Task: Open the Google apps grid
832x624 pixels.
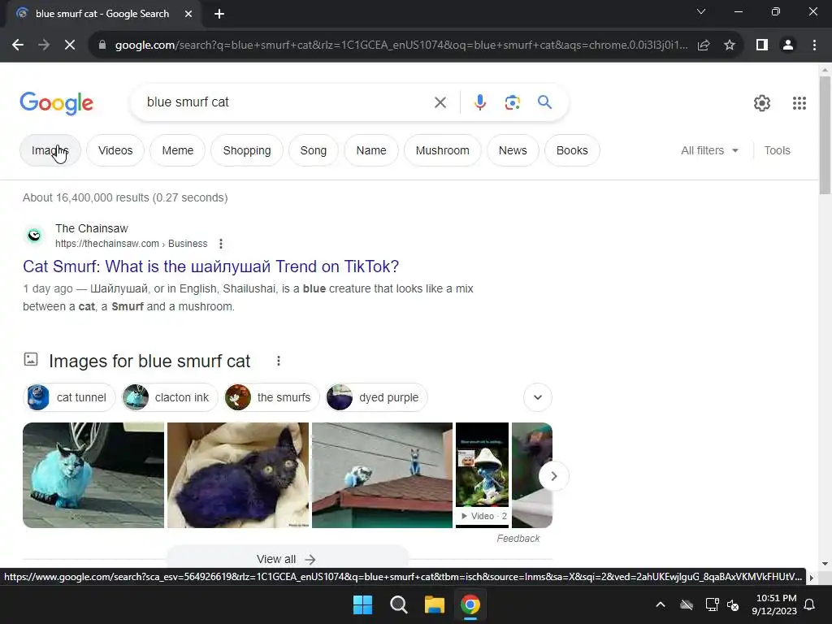Action: pyautogui.click(x=799, y=103)
